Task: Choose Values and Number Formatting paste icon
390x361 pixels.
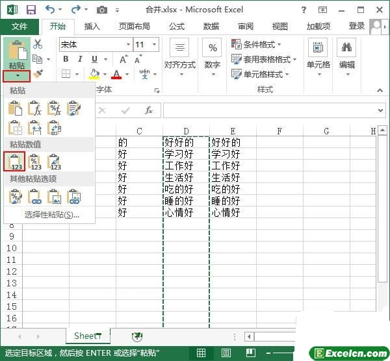Action: point(35,162)
